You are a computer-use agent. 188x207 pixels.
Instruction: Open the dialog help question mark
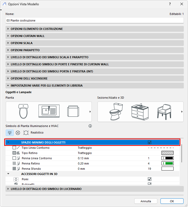pos(170,4)
